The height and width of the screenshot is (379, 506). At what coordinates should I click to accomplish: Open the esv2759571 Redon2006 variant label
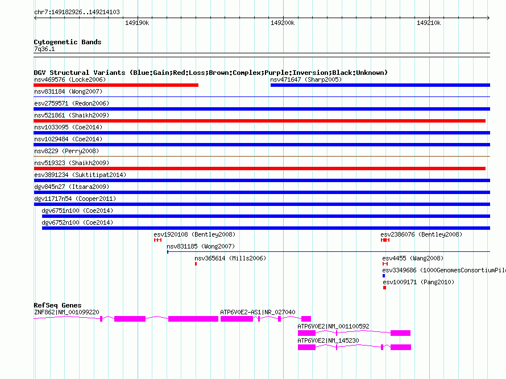click(x=72, y=103)
